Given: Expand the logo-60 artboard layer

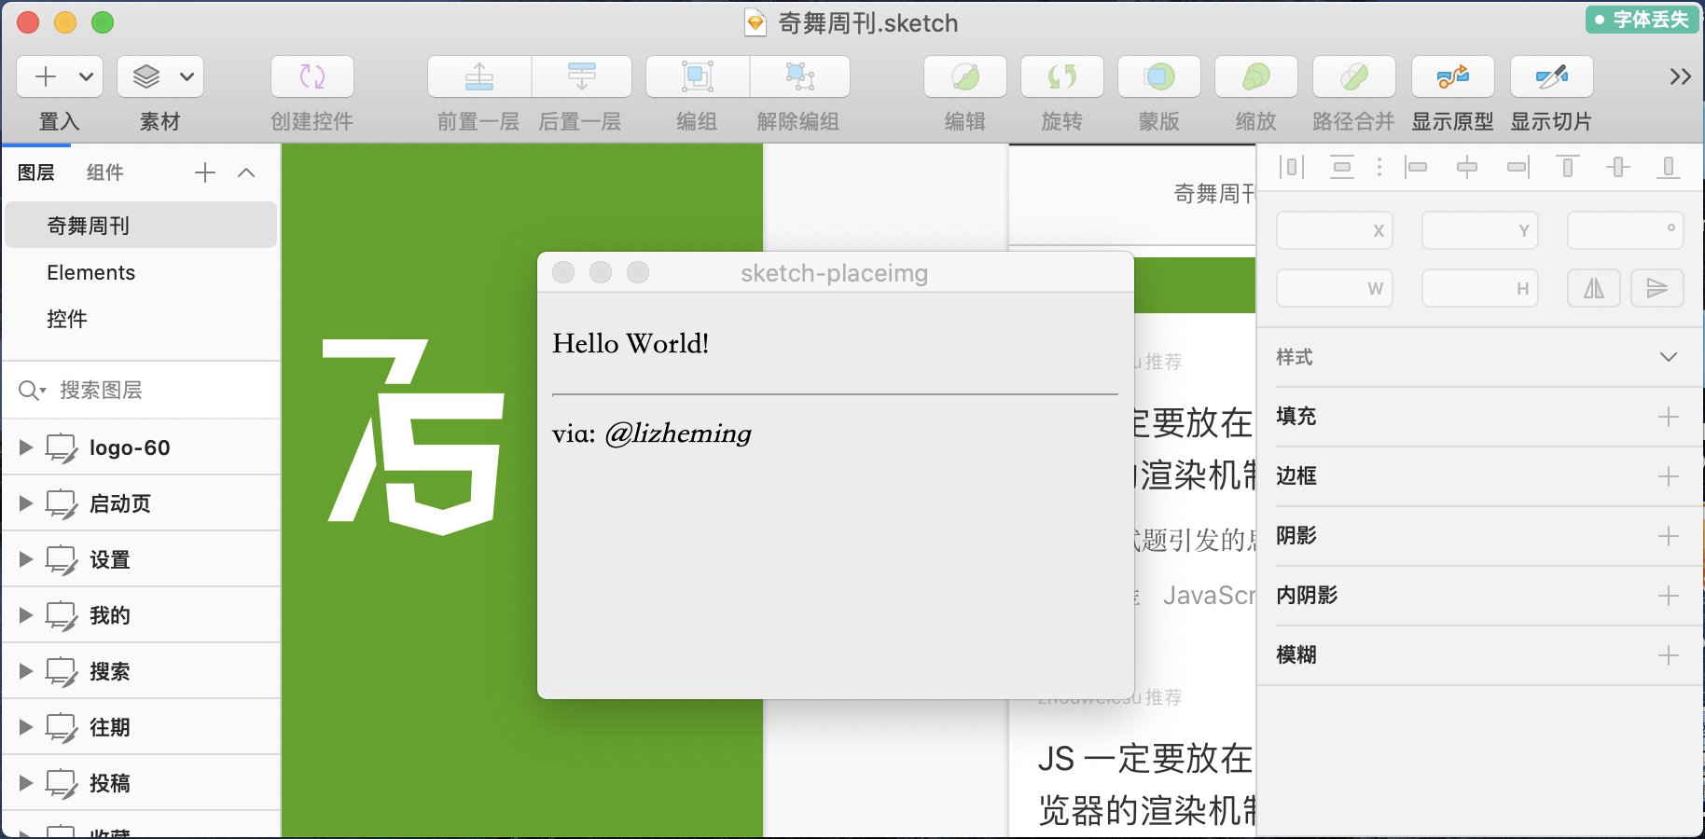Looking at the screenshot, I should (x=26, y=447).
